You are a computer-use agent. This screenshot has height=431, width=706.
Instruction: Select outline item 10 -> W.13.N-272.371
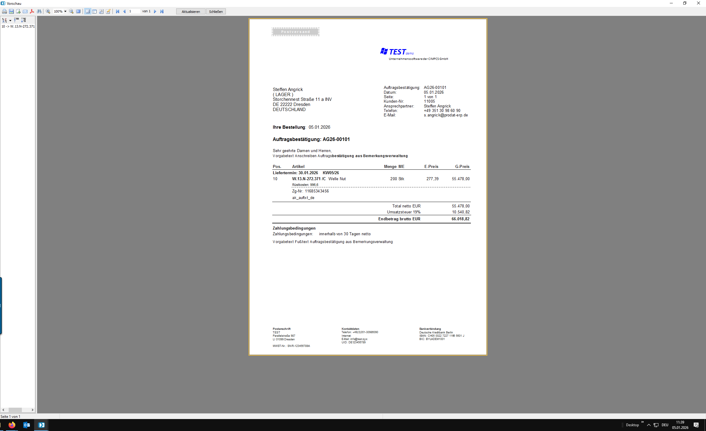[18, 26]
